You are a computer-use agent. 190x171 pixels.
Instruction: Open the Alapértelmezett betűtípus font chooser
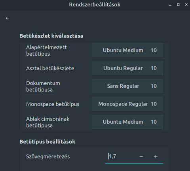tap(127, 50)
